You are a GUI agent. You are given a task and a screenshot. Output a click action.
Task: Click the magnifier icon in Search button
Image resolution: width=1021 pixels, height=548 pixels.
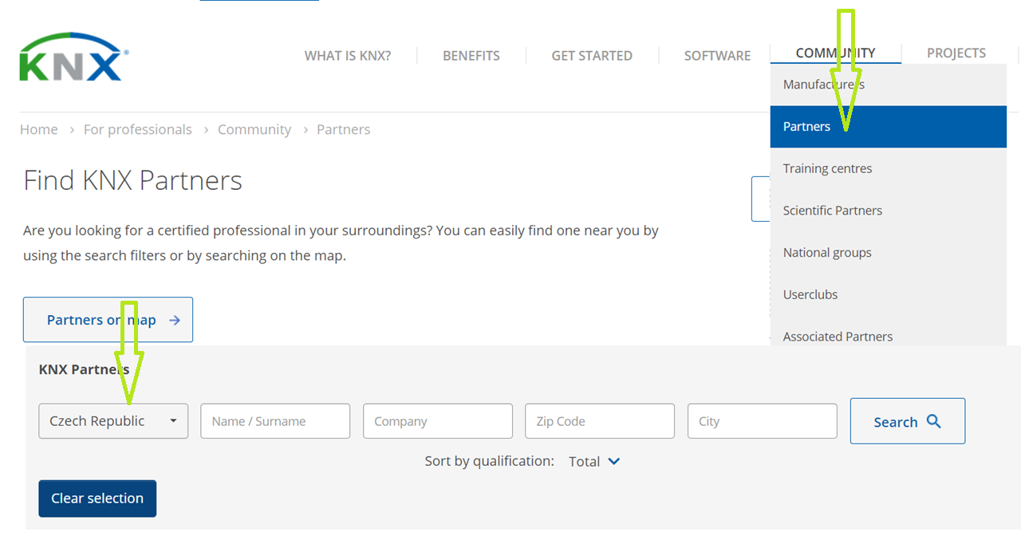(934, 421)
